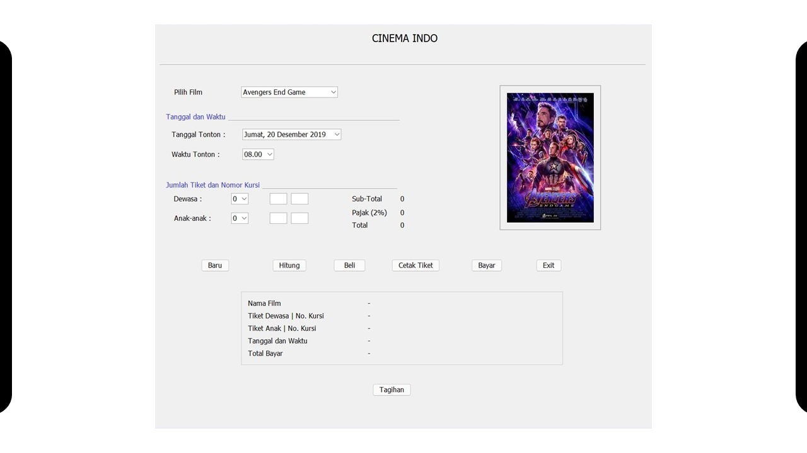Click the first Anak-anak seat number field
Viewport: 807px width, 453px height.
pyautogui.click(x=278, y=218)
